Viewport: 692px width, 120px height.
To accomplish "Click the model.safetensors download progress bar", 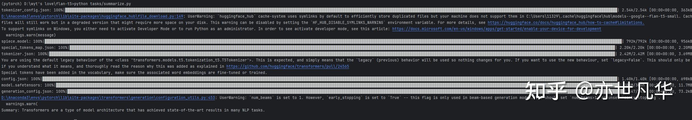I will pyautogui.click(x=284, y=85).
